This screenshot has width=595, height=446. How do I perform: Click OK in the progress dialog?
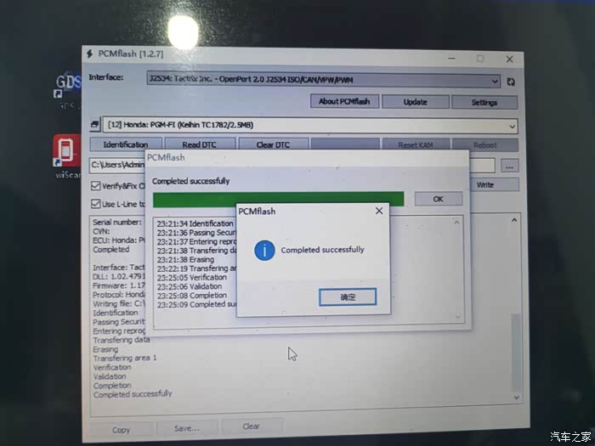(439, 199)
